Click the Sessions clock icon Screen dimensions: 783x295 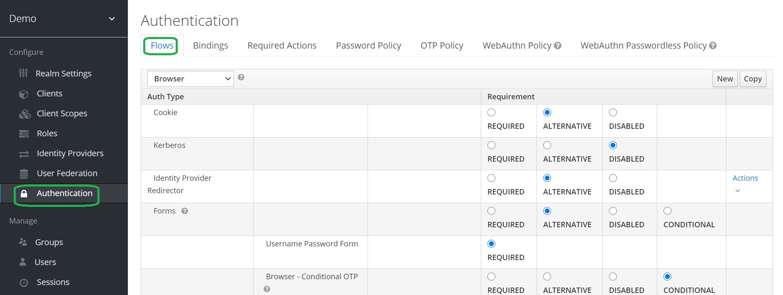(24, 283)
